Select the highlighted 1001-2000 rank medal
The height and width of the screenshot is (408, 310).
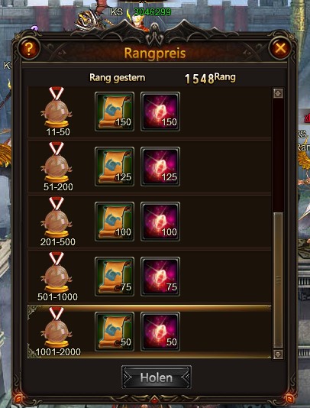click(57, 328)
